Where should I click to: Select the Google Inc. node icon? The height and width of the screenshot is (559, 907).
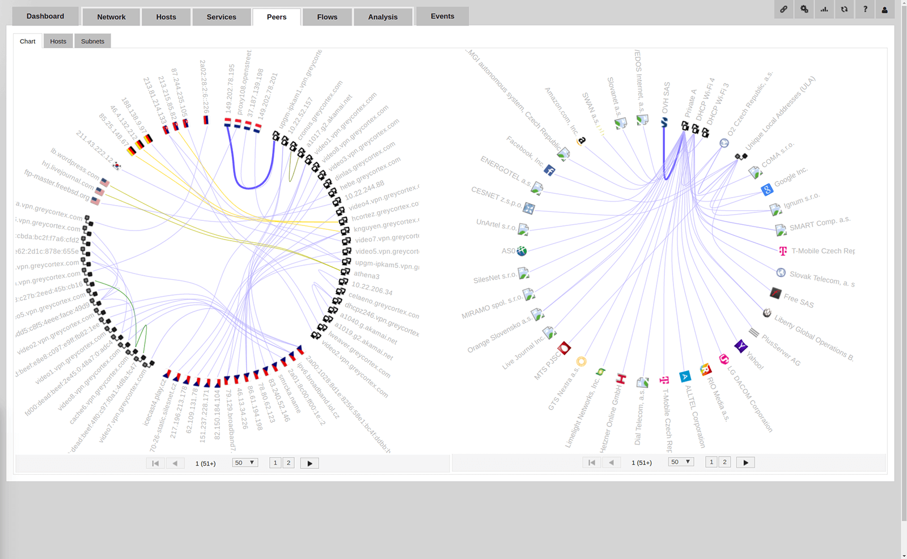pyautogui.click(x=767, y=190)
